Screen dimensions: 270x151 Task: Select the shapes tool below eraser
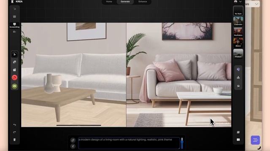(15, 70)
